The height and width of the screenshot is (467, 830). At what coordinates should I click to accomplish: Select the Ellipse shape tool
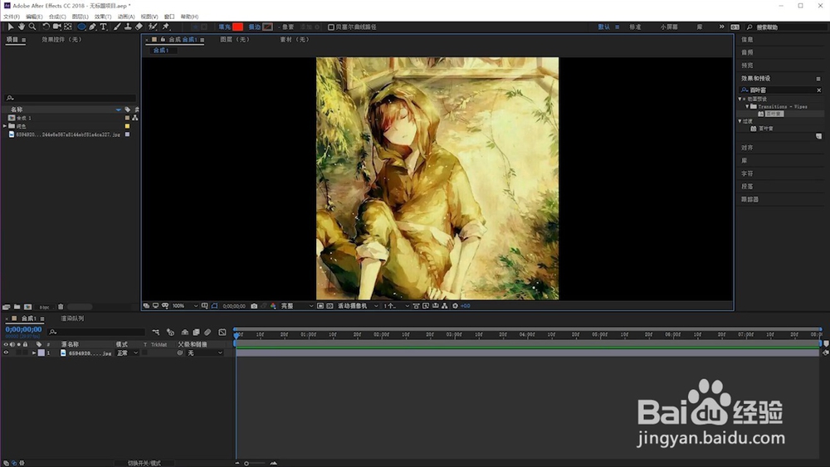click(x=81, y=27)
